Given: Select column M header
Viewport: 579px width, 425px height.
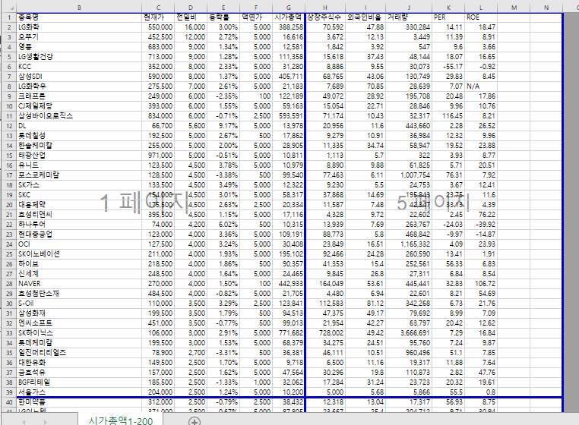Looking at the screenshot, I should (x=514, y=8).
